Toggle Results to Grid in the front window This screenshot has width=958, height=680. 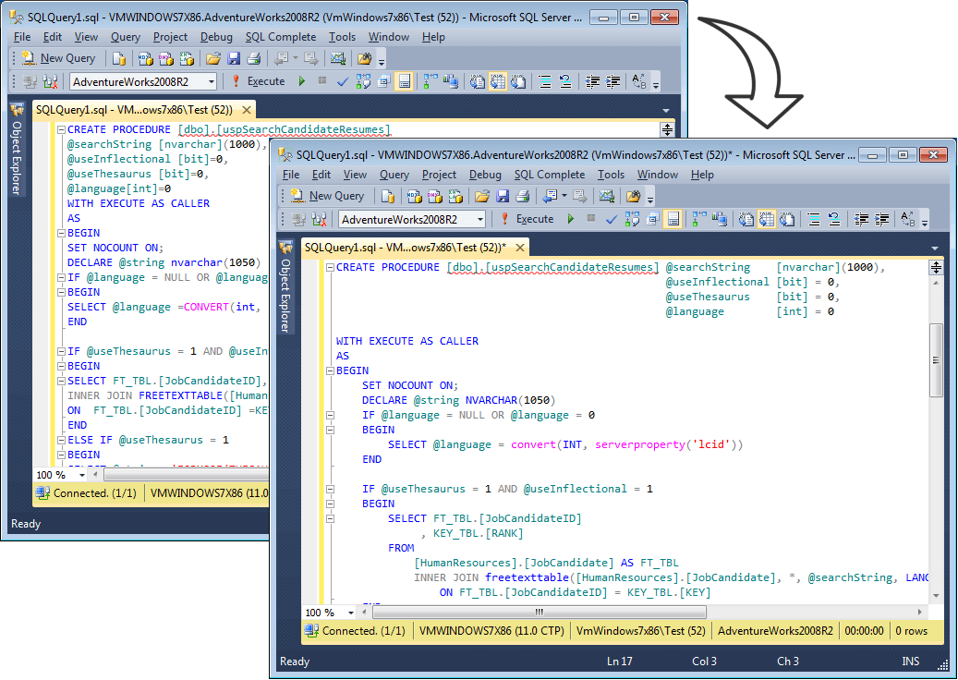click(x=767, y=219)
